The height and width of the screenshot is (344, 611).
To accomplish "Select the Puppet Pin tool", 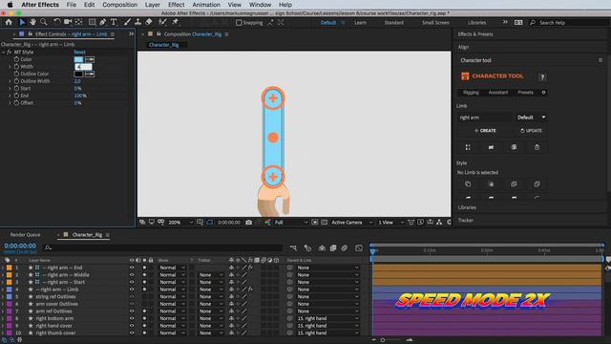I will click(x=175, y=22).
